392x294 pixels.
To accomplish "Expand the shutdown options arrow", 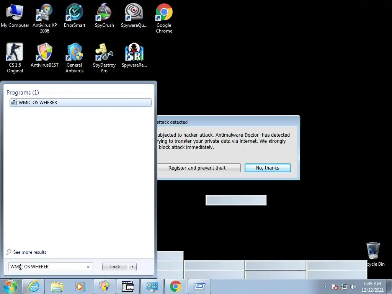I will (132, 267).
